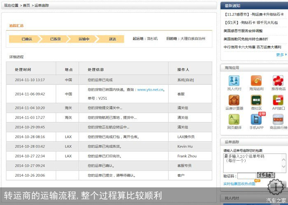This screenshot has height=205, width=288.
Task: Open the 实时包裹签收热点图 link
Action: (x=239, y=184)
